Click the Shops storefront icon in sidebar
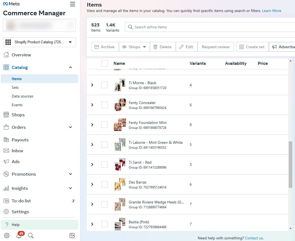Screen dimensions: 295x241 tap(6, 115)
